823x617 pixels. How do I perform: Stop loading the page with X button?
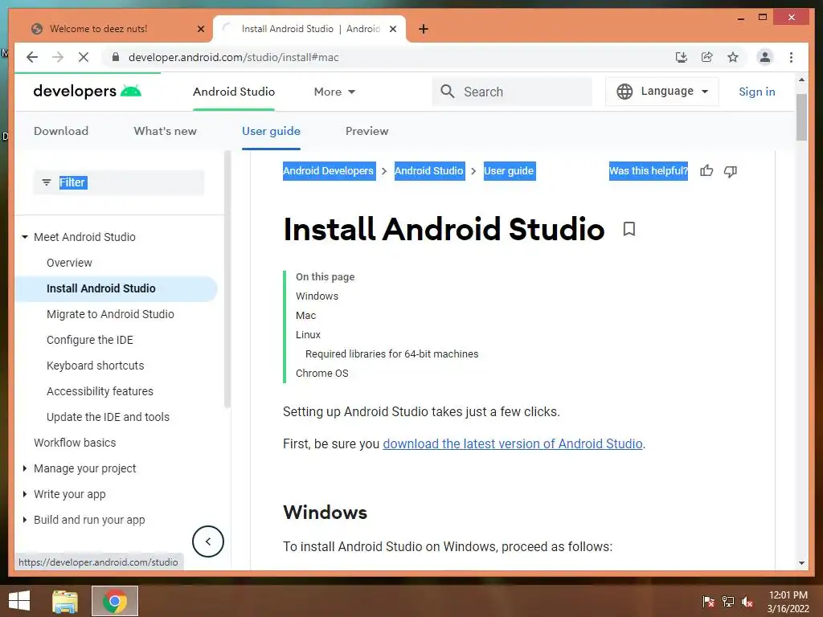(x=84, y=57)
